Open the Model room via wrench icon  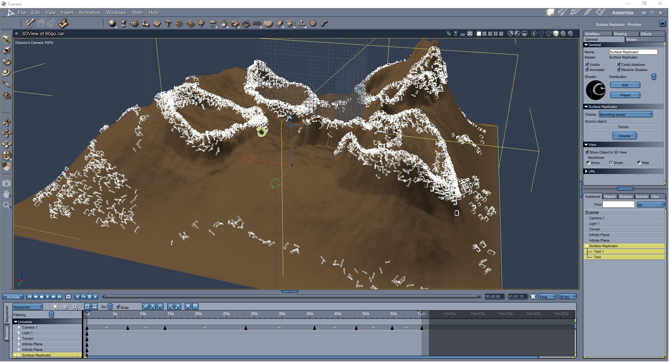562,13
